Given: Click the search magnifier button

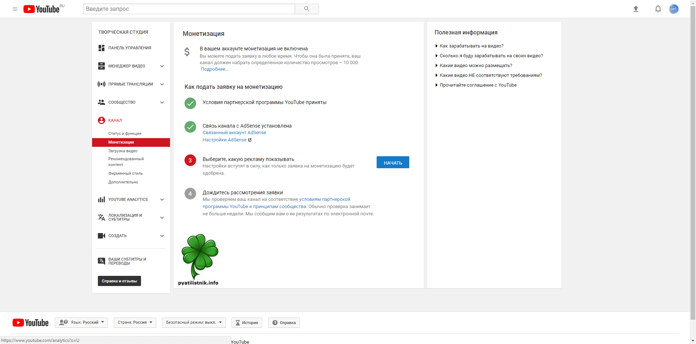Looking at the screenshot, I should click(x=307, y=9).
